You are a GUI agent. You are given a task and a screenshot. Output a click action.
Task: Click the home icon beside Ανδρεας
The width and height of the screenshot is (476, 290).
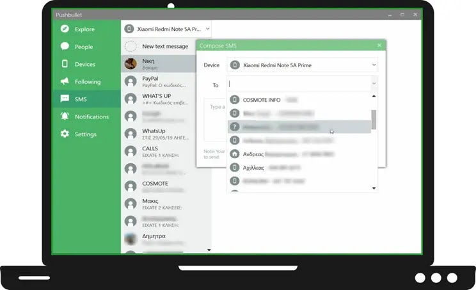point(234,154)
